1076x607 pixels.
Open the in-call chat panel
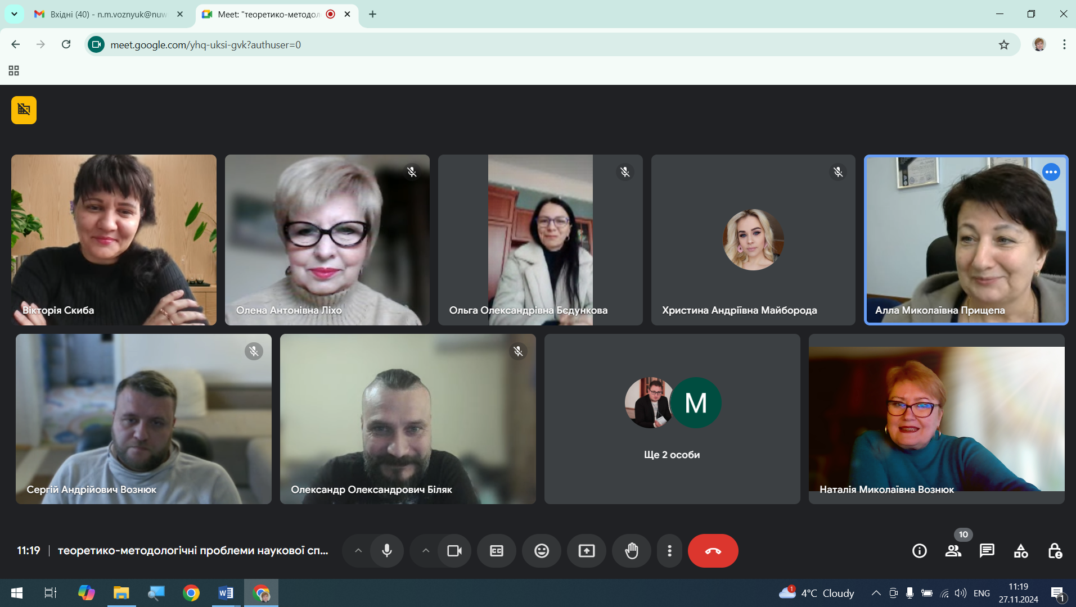tap(987, 551)
